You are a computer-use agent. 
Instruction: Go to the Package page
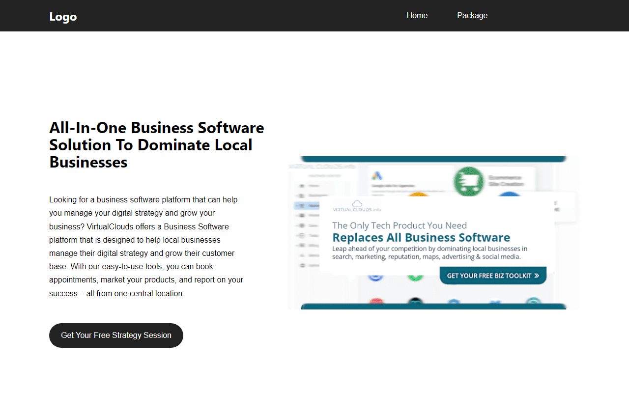pos(472,15)
